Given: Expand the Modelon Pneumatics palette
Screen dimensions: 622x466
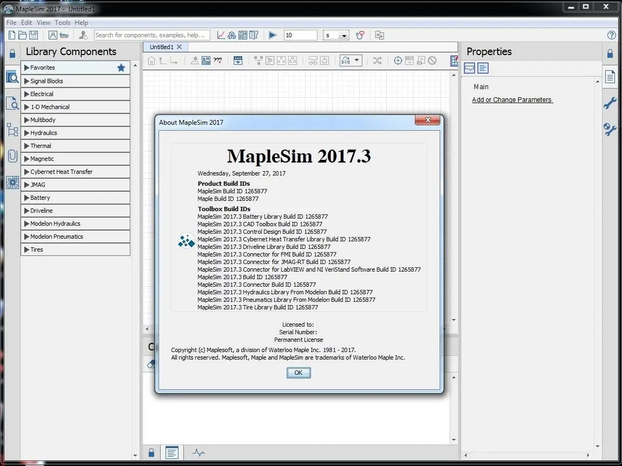Looking at the screenshot, I should click(x=75, y=237).
